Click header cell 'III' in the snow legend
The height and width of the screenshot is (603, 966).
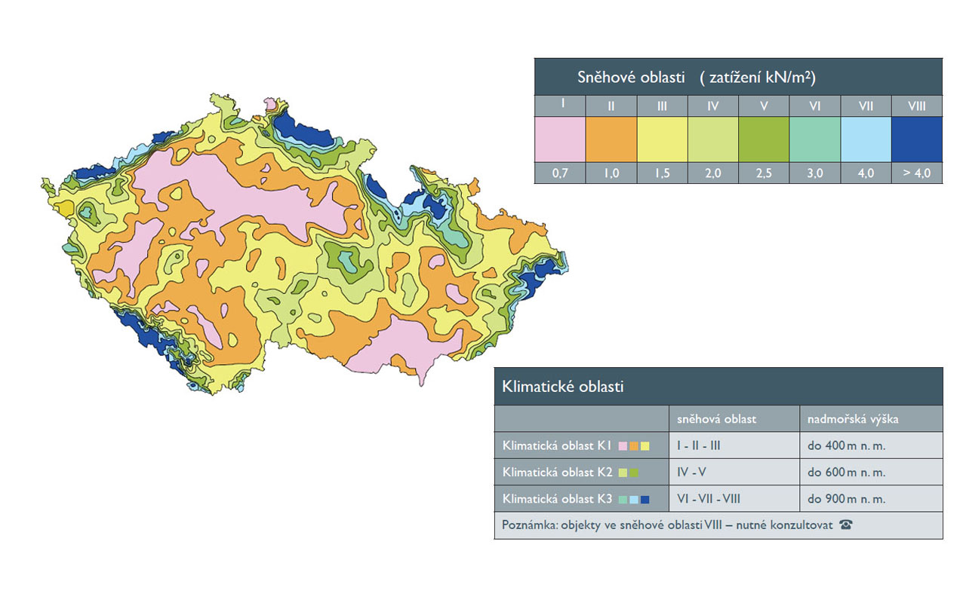pyautogui.click(x=662, y=106)
